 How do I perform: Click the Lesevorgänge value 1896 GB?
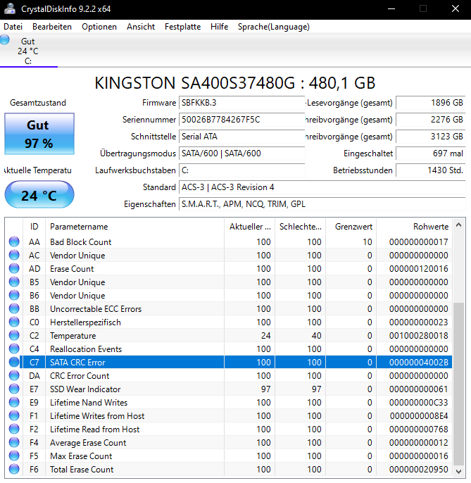pos(431,103)
